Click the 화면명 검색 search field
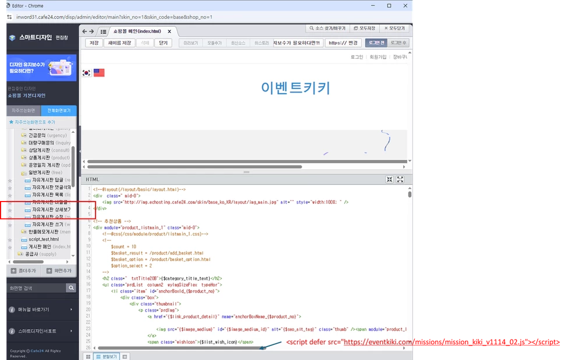Viewport: 568px width, 360px height. (x=37, y=288)
